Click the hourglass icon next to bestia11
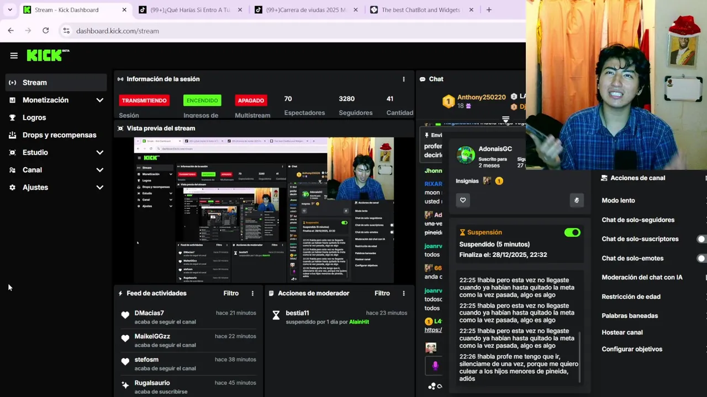Image resolution: width=707 pixels, height=397 pixels. (x=276, y=315)
